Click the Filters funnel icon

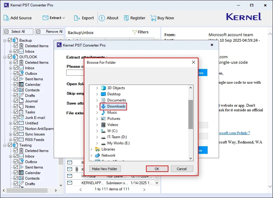click(134, 32)
